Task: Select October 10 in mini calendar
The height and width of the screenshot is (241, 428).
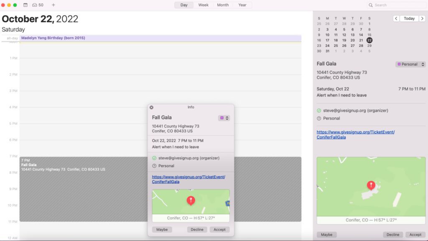Action: (327, 35)
